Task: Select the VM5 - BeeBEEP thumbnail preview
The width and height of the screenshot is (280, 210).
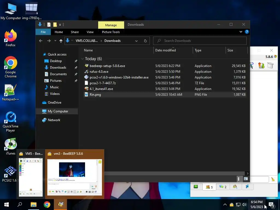Action: 31,174
